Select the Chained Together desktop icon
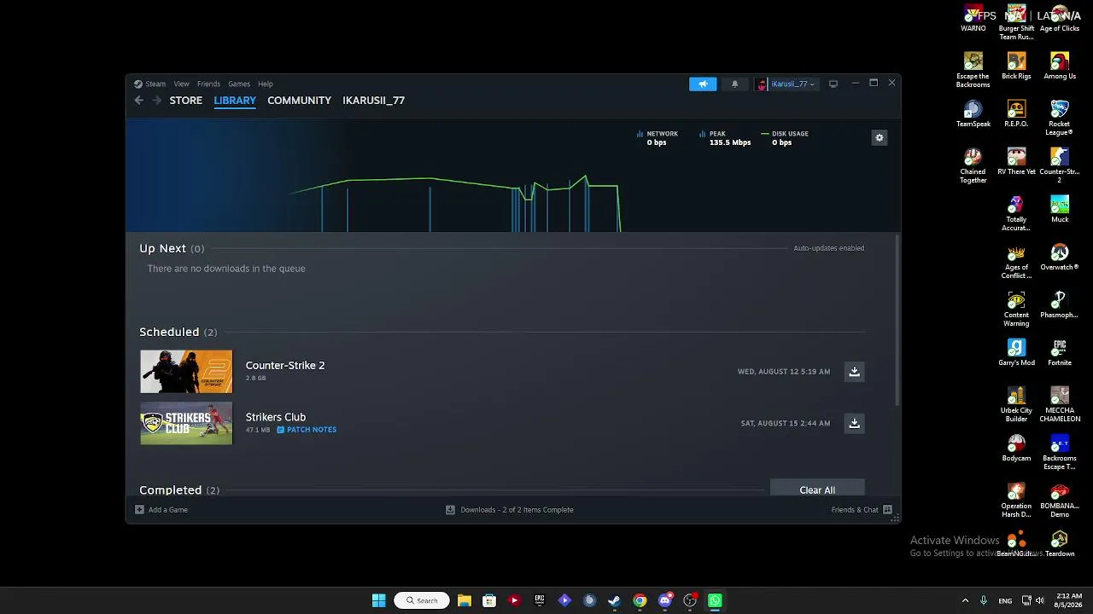This screenshot has width=1093, height=614. tap(973, 165)
